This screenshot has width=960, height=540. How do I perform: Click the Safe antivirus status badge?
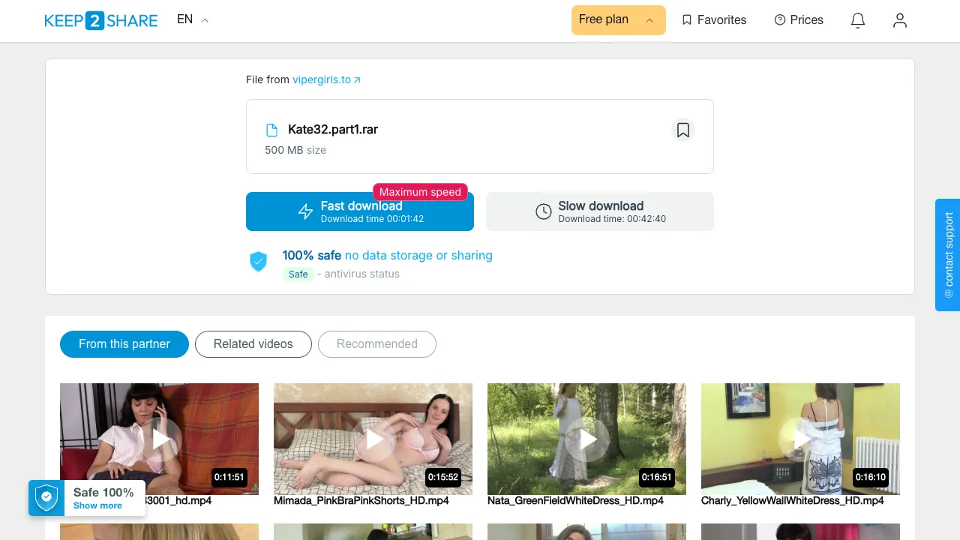(298, 274)
